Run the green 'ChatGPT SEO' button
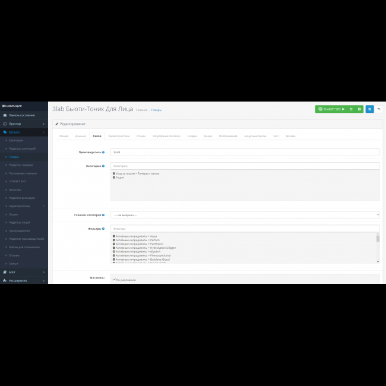 (331, 109)
